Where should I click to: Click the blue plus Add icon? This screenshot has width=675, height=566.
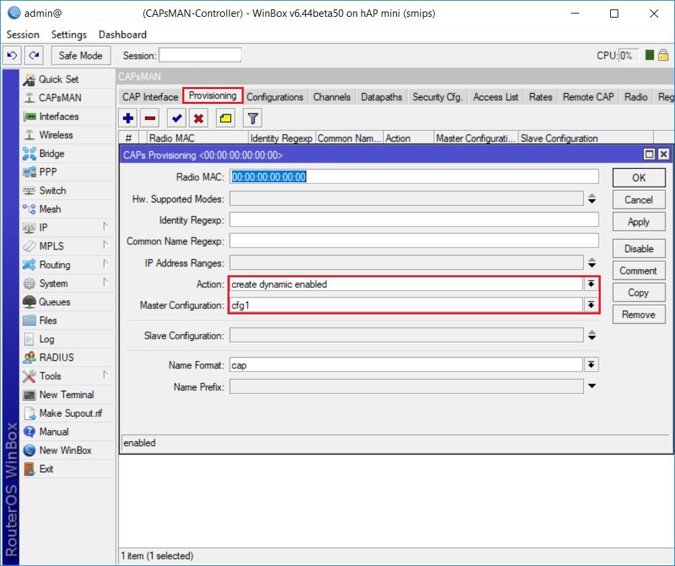coord(128,118)
